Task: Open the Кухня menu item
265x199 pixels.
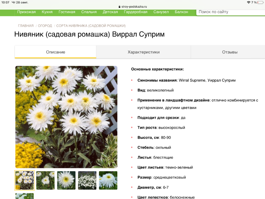Action: 47,12
